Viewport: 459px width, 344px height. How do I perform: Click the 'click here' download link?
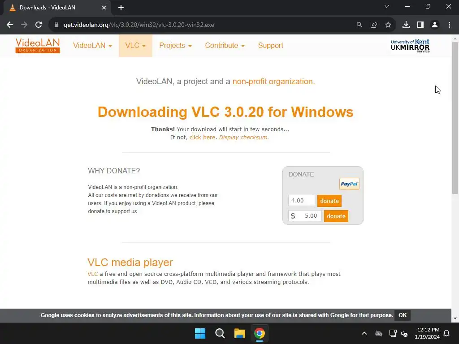202,137
